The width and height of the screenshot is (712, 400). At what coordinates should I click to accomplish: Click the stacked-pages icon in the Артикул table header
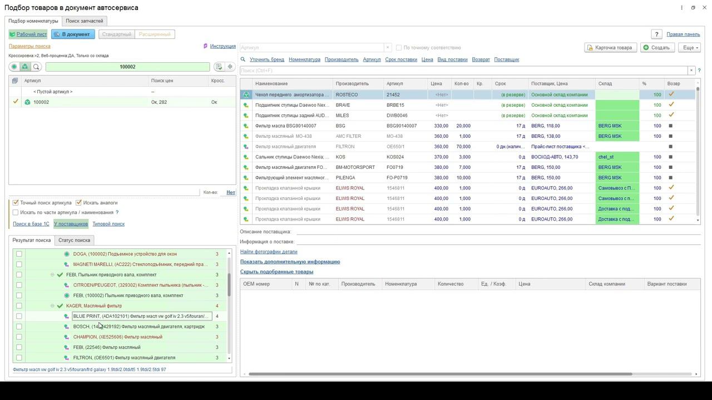click(15, 81)
